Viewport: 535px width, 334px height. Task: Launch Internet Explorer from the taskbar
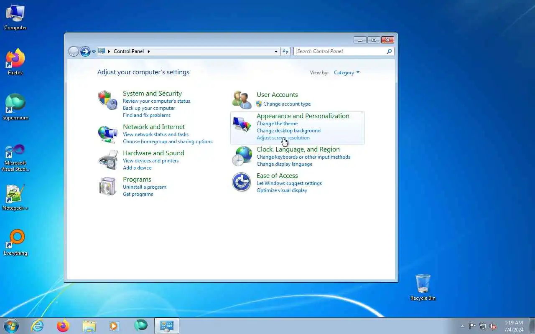click(38, 326)
